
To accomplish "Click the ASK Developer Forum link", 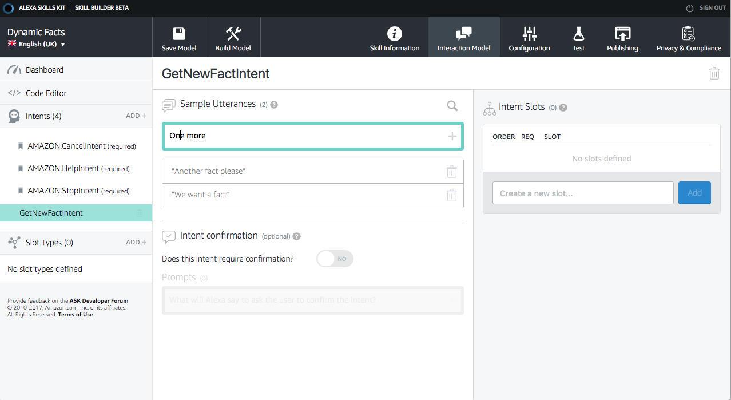I will click(x=99, y=300).
